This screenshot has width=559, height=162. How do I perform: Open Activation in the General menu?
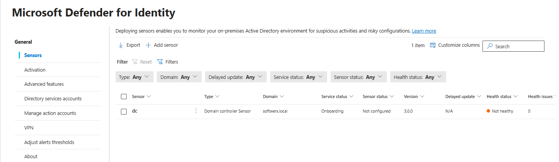click(x=35, y=70)
